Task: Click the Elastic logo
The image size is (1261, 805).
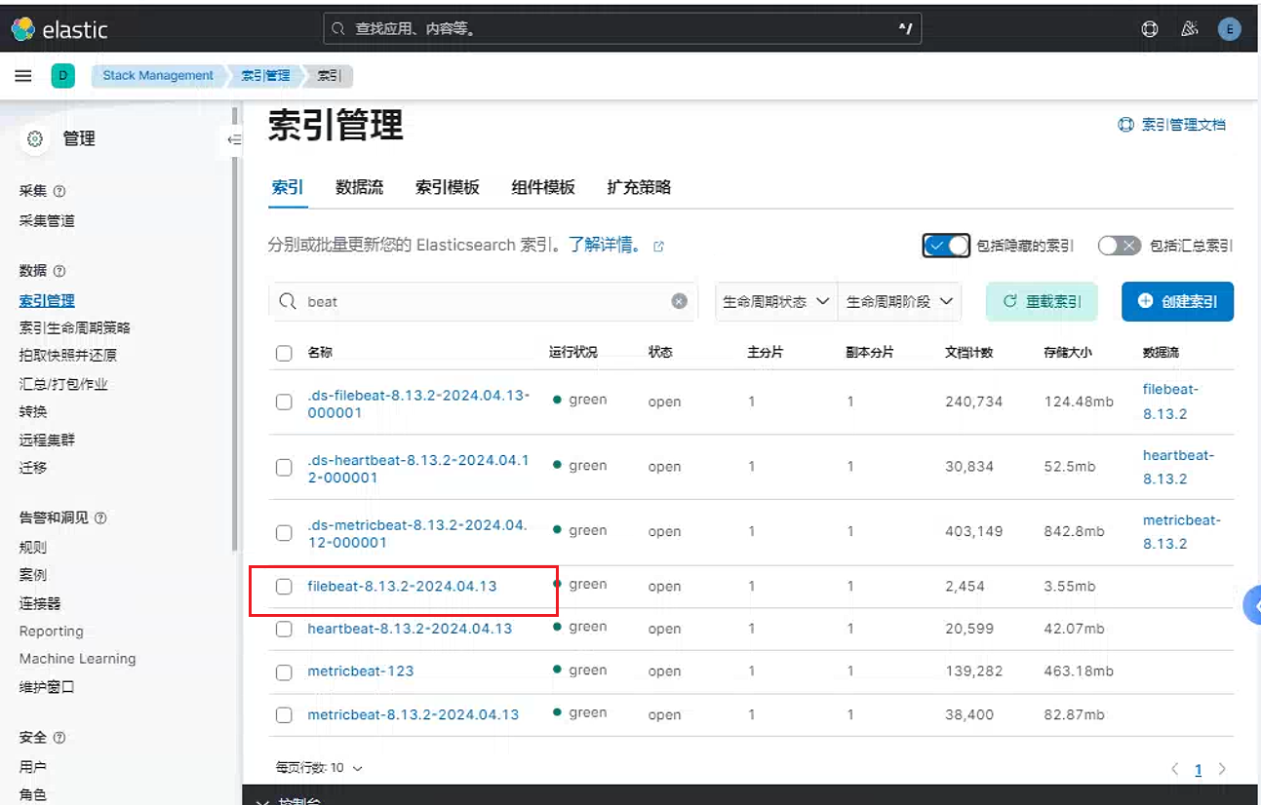Action: [x=59, y=29]
